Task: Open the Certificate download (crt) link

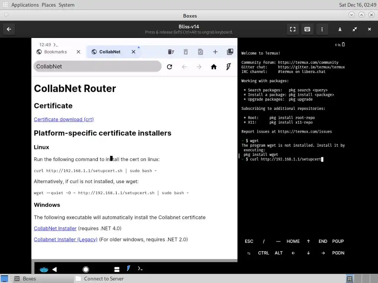Action: [63, 119]
